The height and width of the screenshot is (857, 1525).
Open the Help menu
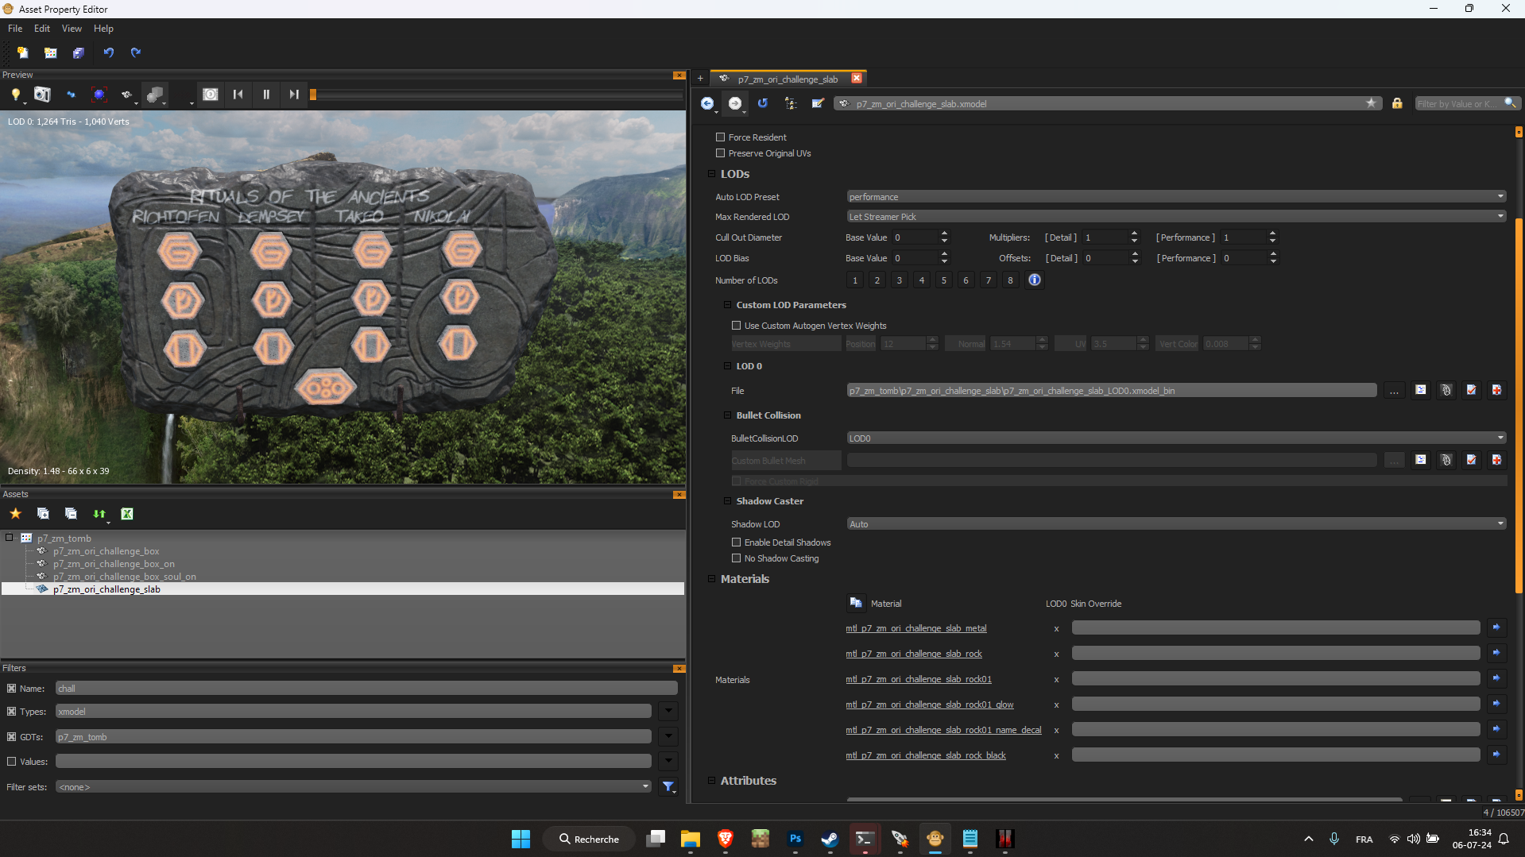[103, 29]
